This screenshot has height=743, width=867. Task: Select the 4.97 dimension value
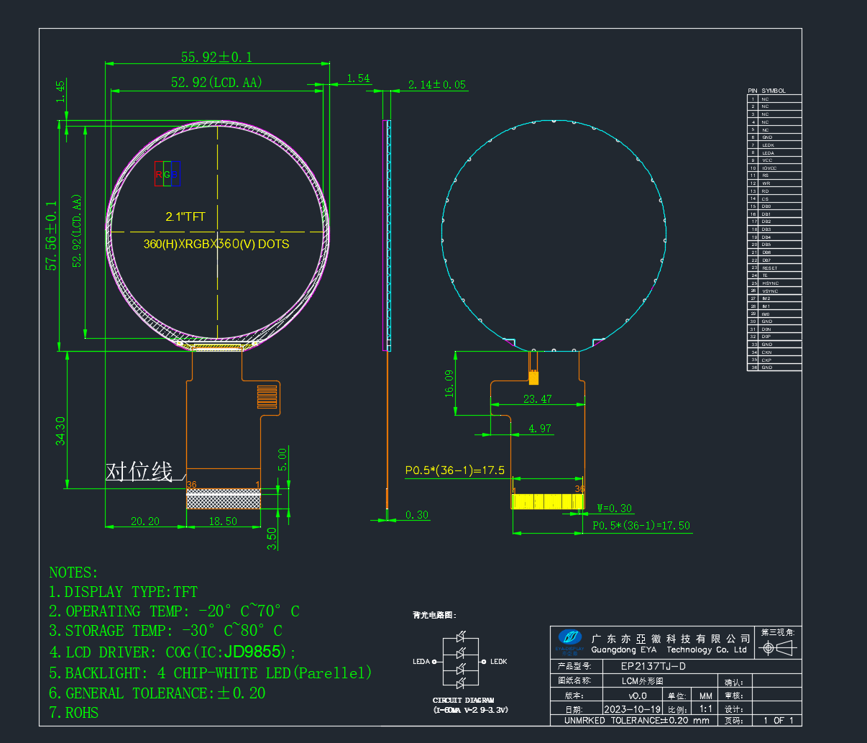pos(540,429)
